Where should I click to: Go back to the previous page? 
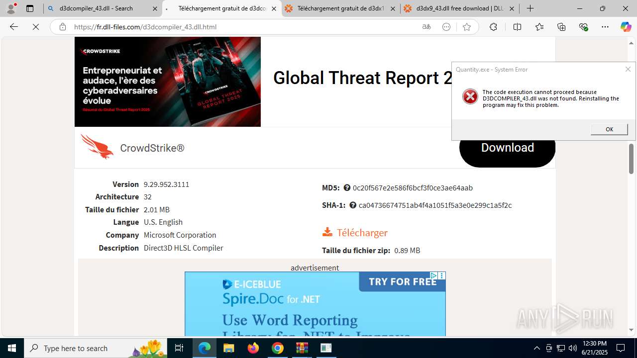point(14,27)
